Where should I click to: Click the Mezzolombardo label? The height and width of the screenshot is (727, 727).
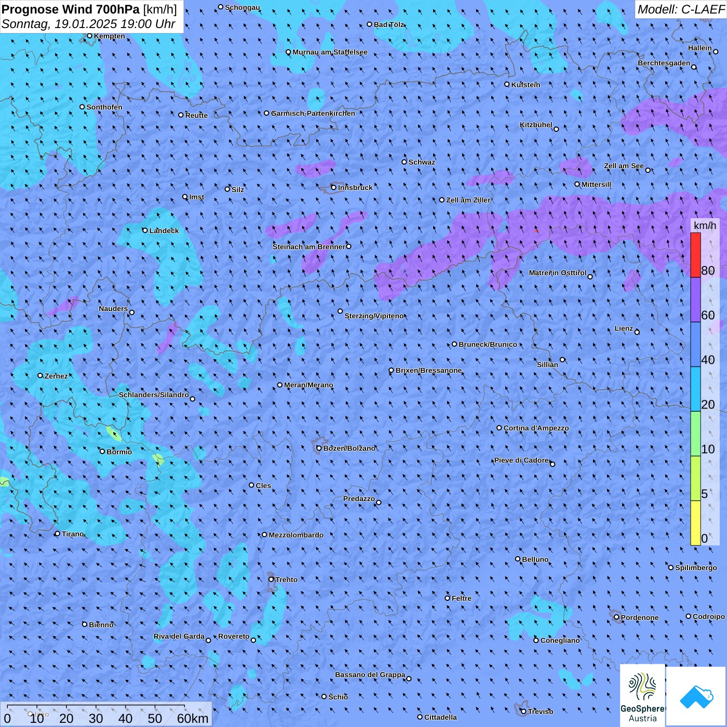[x=296, y=535]
